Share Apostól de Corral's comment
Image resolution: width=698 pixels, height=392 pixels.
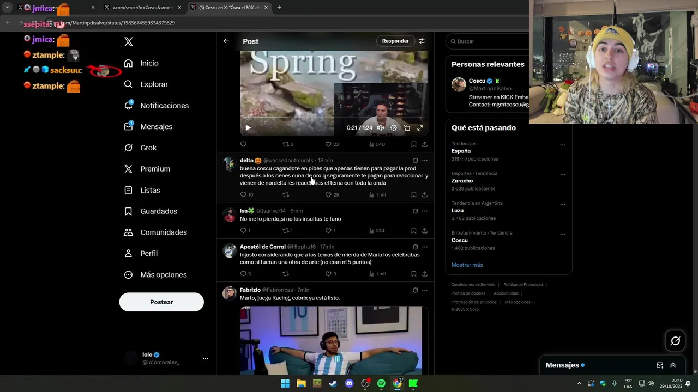tap(425, 274)
